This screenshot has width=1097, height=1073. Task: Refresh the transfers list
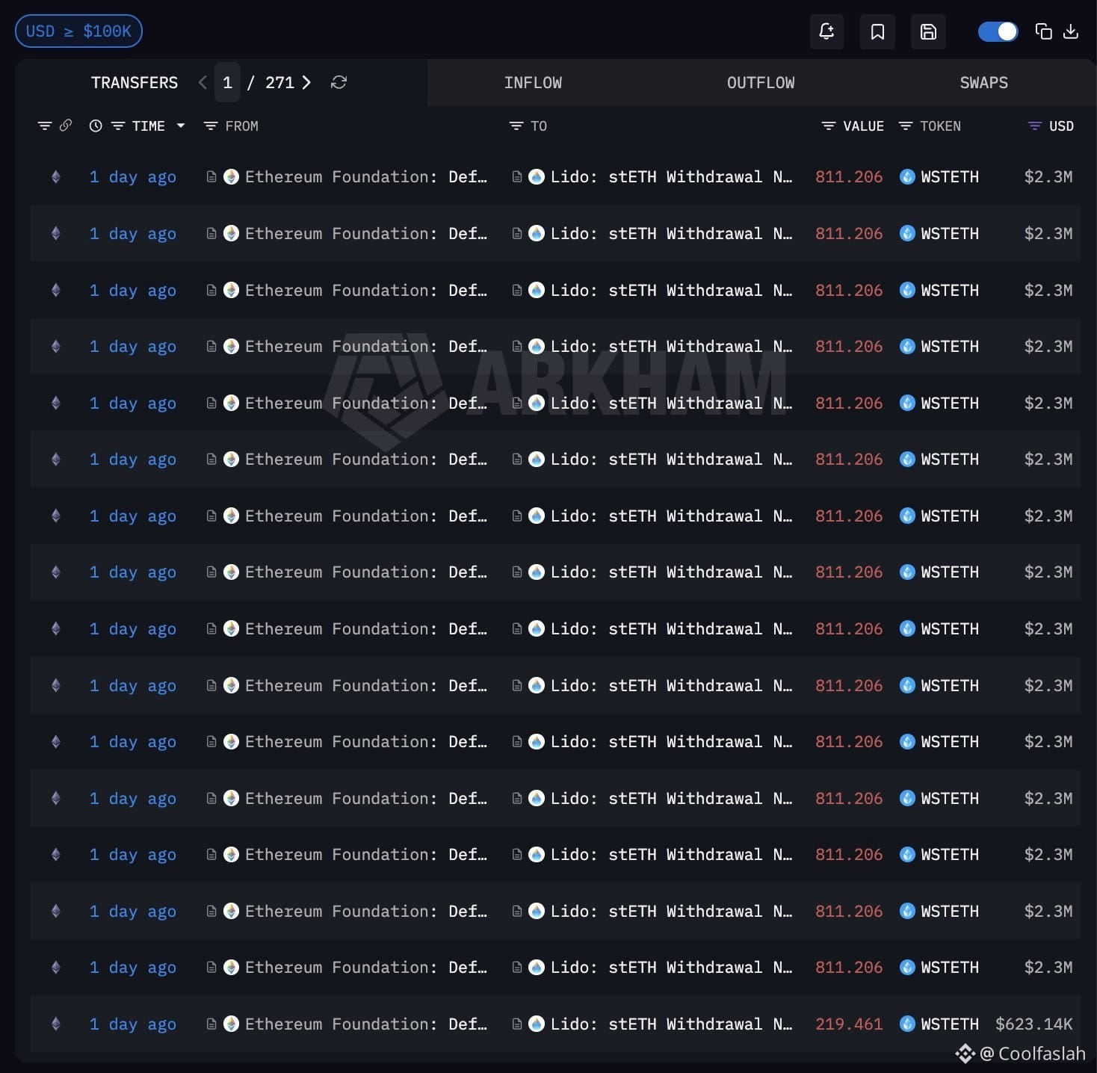pyautogui.click(x=339, y=82)
